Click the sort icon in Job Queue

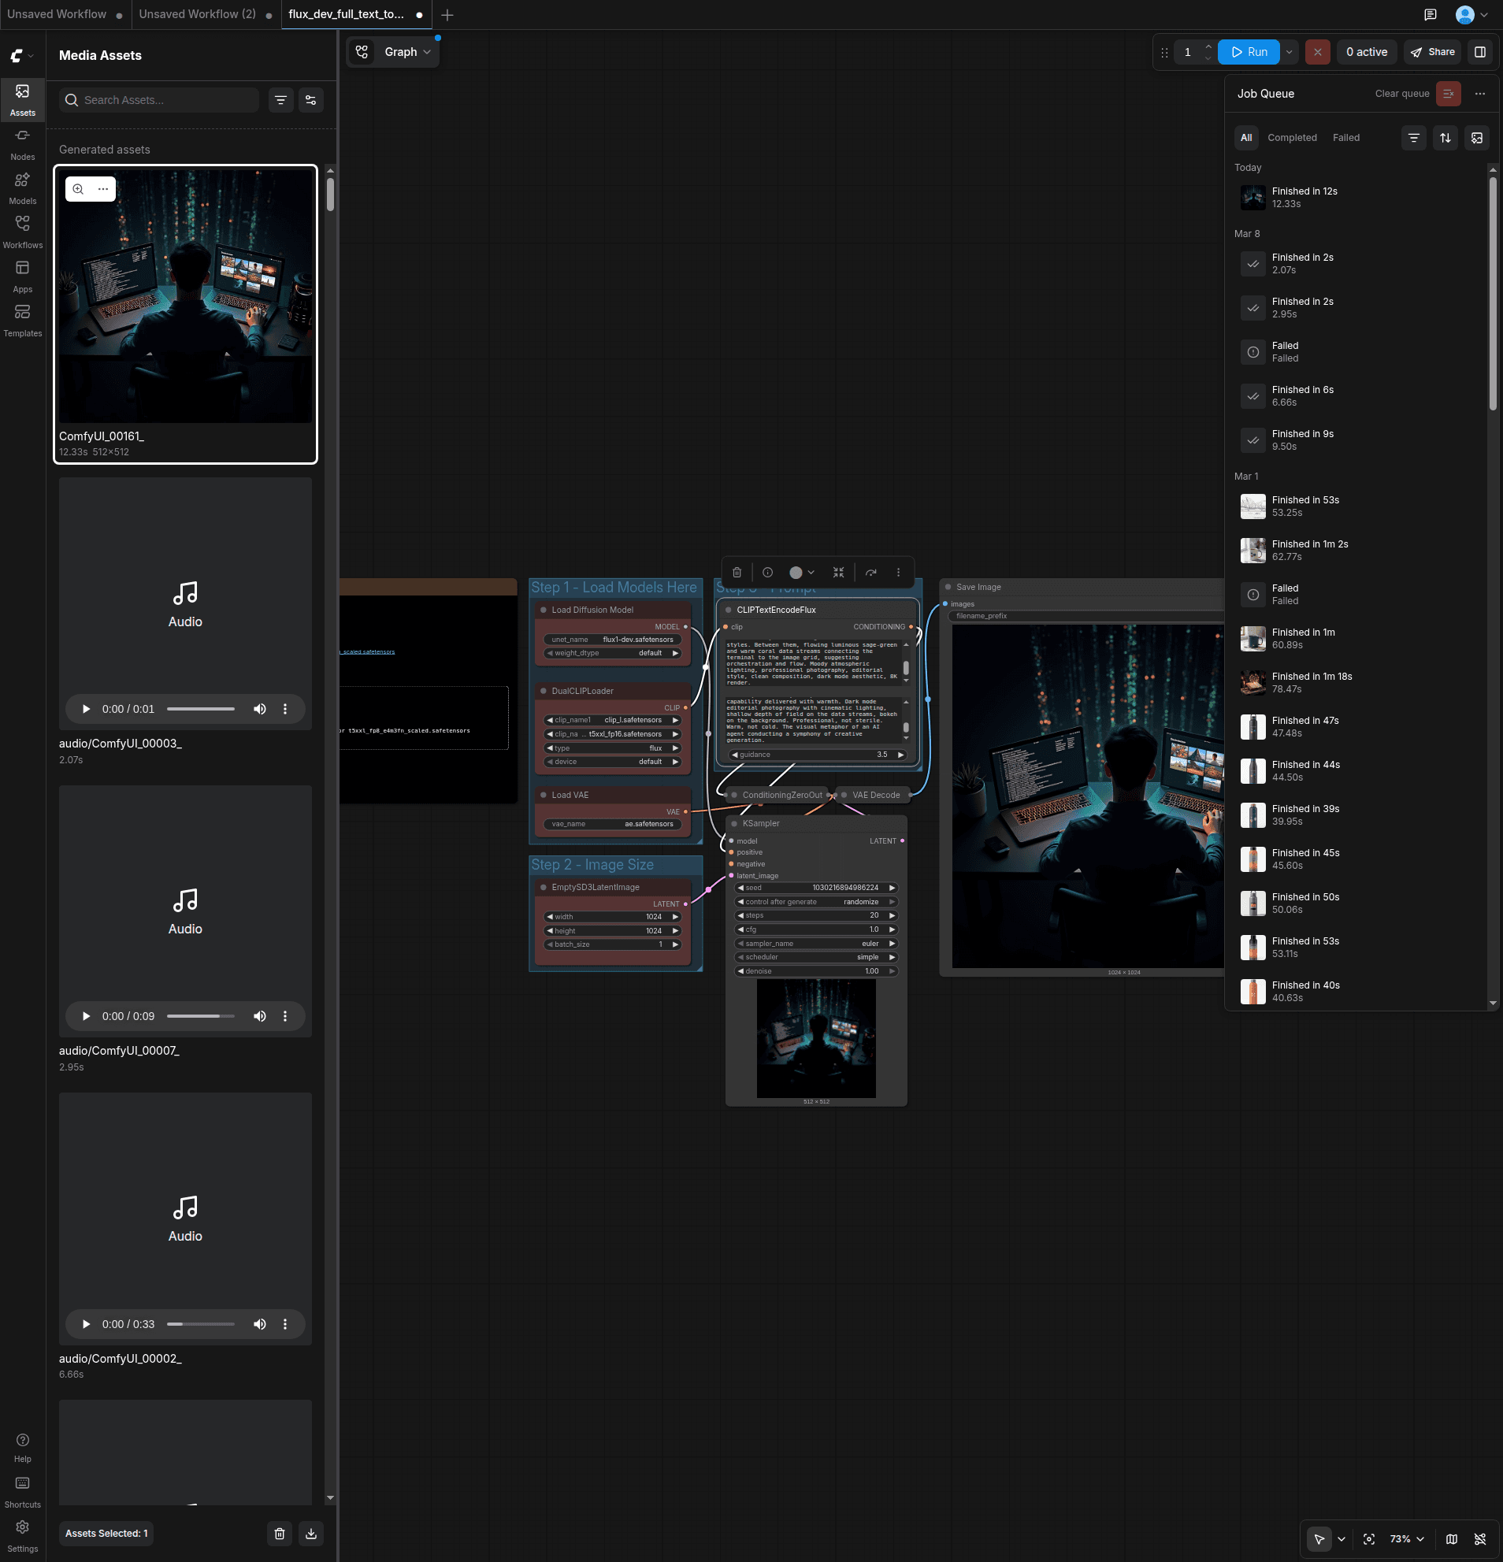(1445, 137)
